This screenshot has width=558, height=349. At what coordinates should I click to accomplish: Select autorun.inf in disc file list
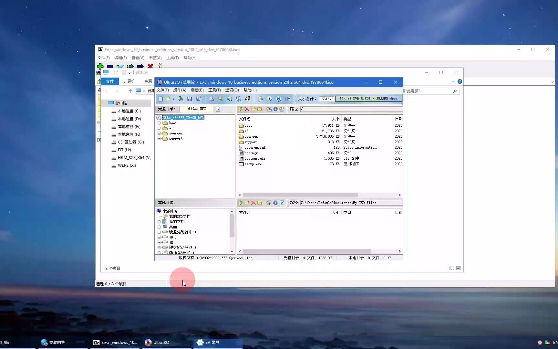[x=255, y=148]
